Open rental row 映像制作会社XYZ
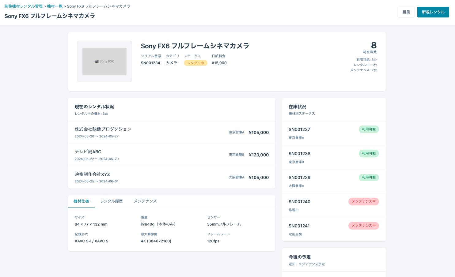The height and width of the screenshot is (277, 455). pyautogui.click(x=172, y=178)
